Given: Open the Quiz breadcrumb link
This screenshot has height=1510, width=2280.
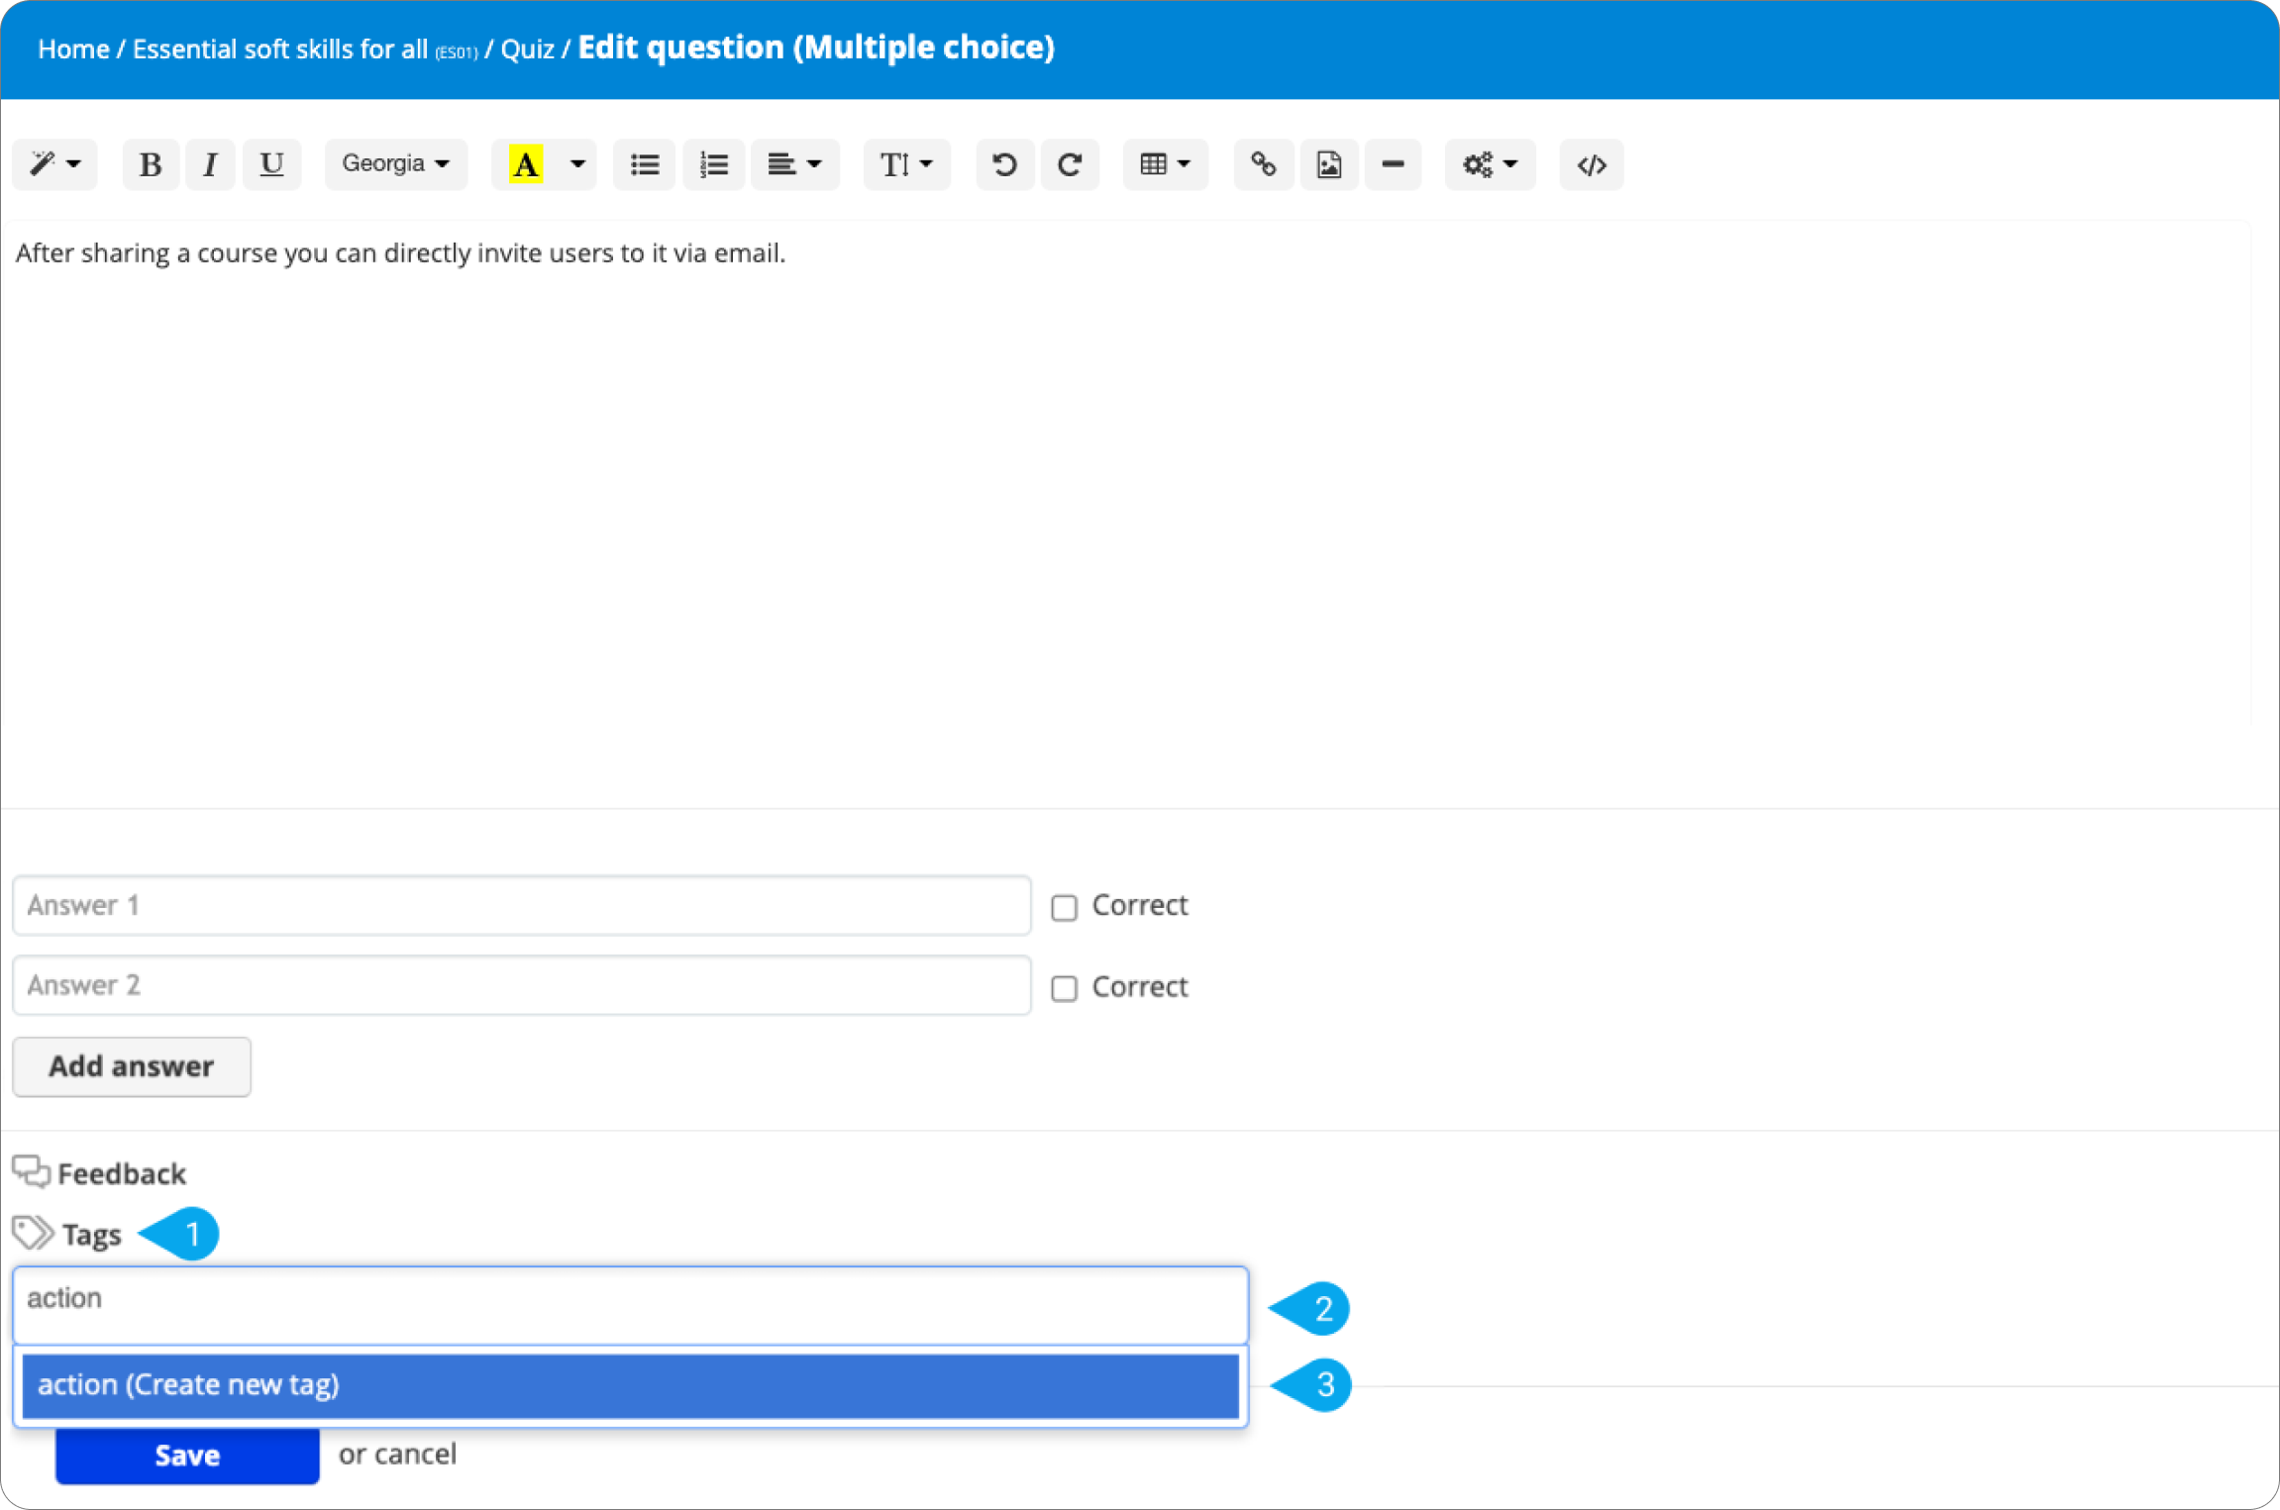Looking at the screenshot, I should point(528,48).
